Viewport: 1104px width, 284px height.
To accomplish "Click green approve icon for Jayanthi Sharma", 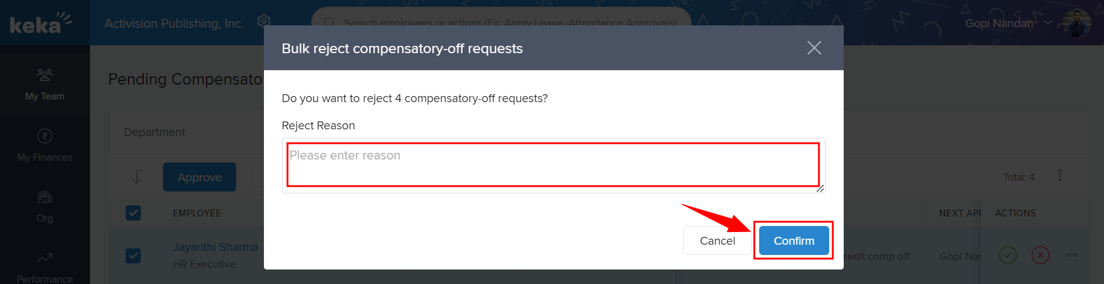I will point(1007,255).
